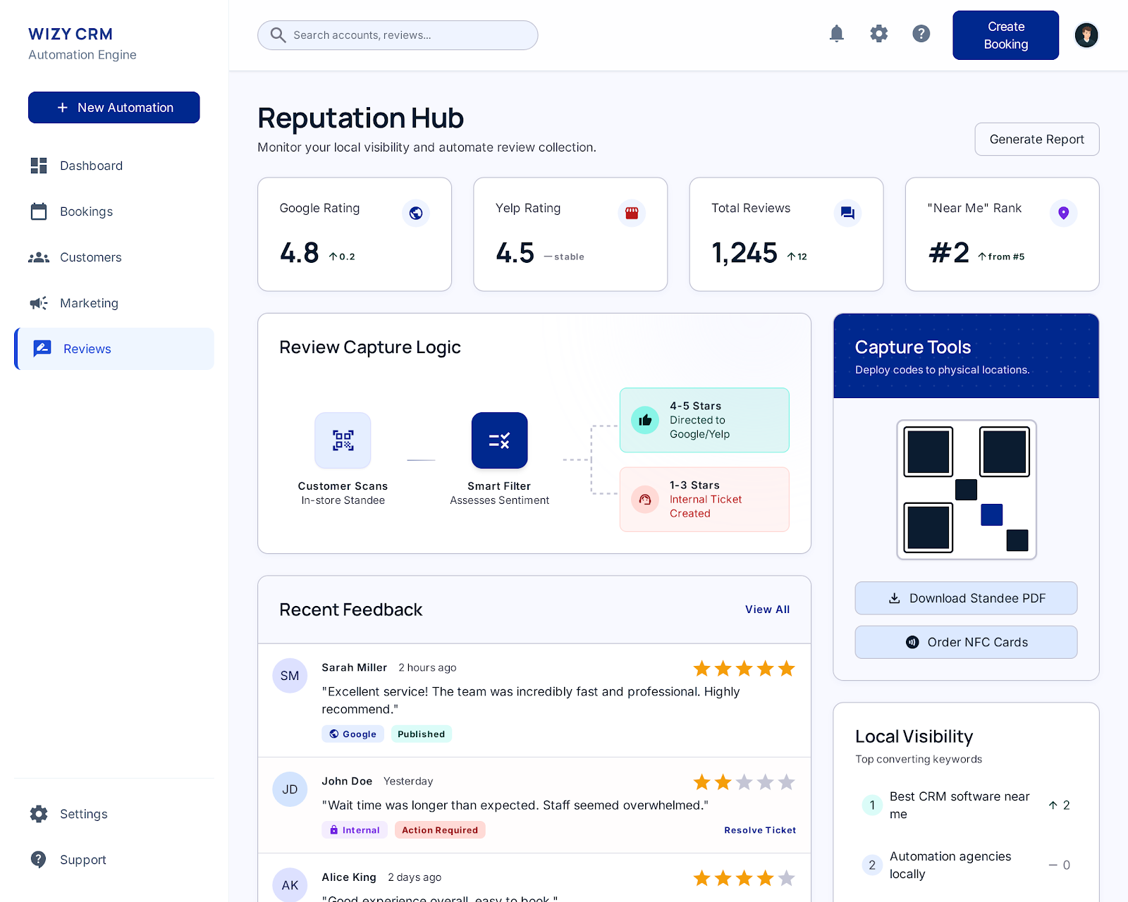
Task: Click the help question mark icon
Action: pos(921,34)
